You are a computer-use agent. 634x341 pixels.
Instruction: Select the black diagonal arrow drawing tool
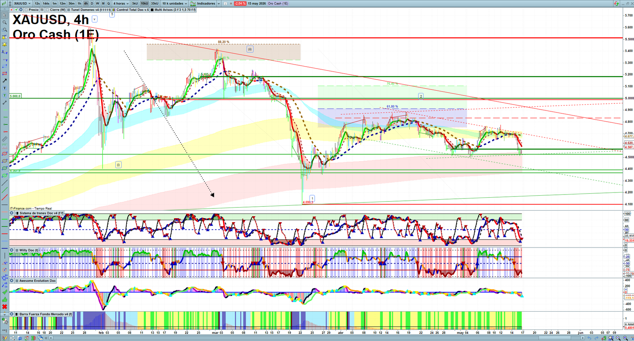click(x=5, y=80)
